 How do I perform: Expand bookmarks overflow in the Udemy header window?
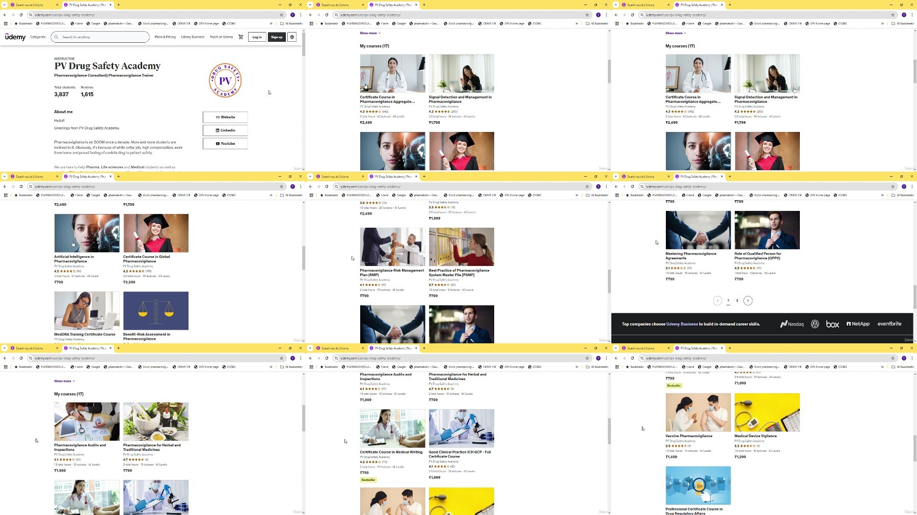point(271,23)
